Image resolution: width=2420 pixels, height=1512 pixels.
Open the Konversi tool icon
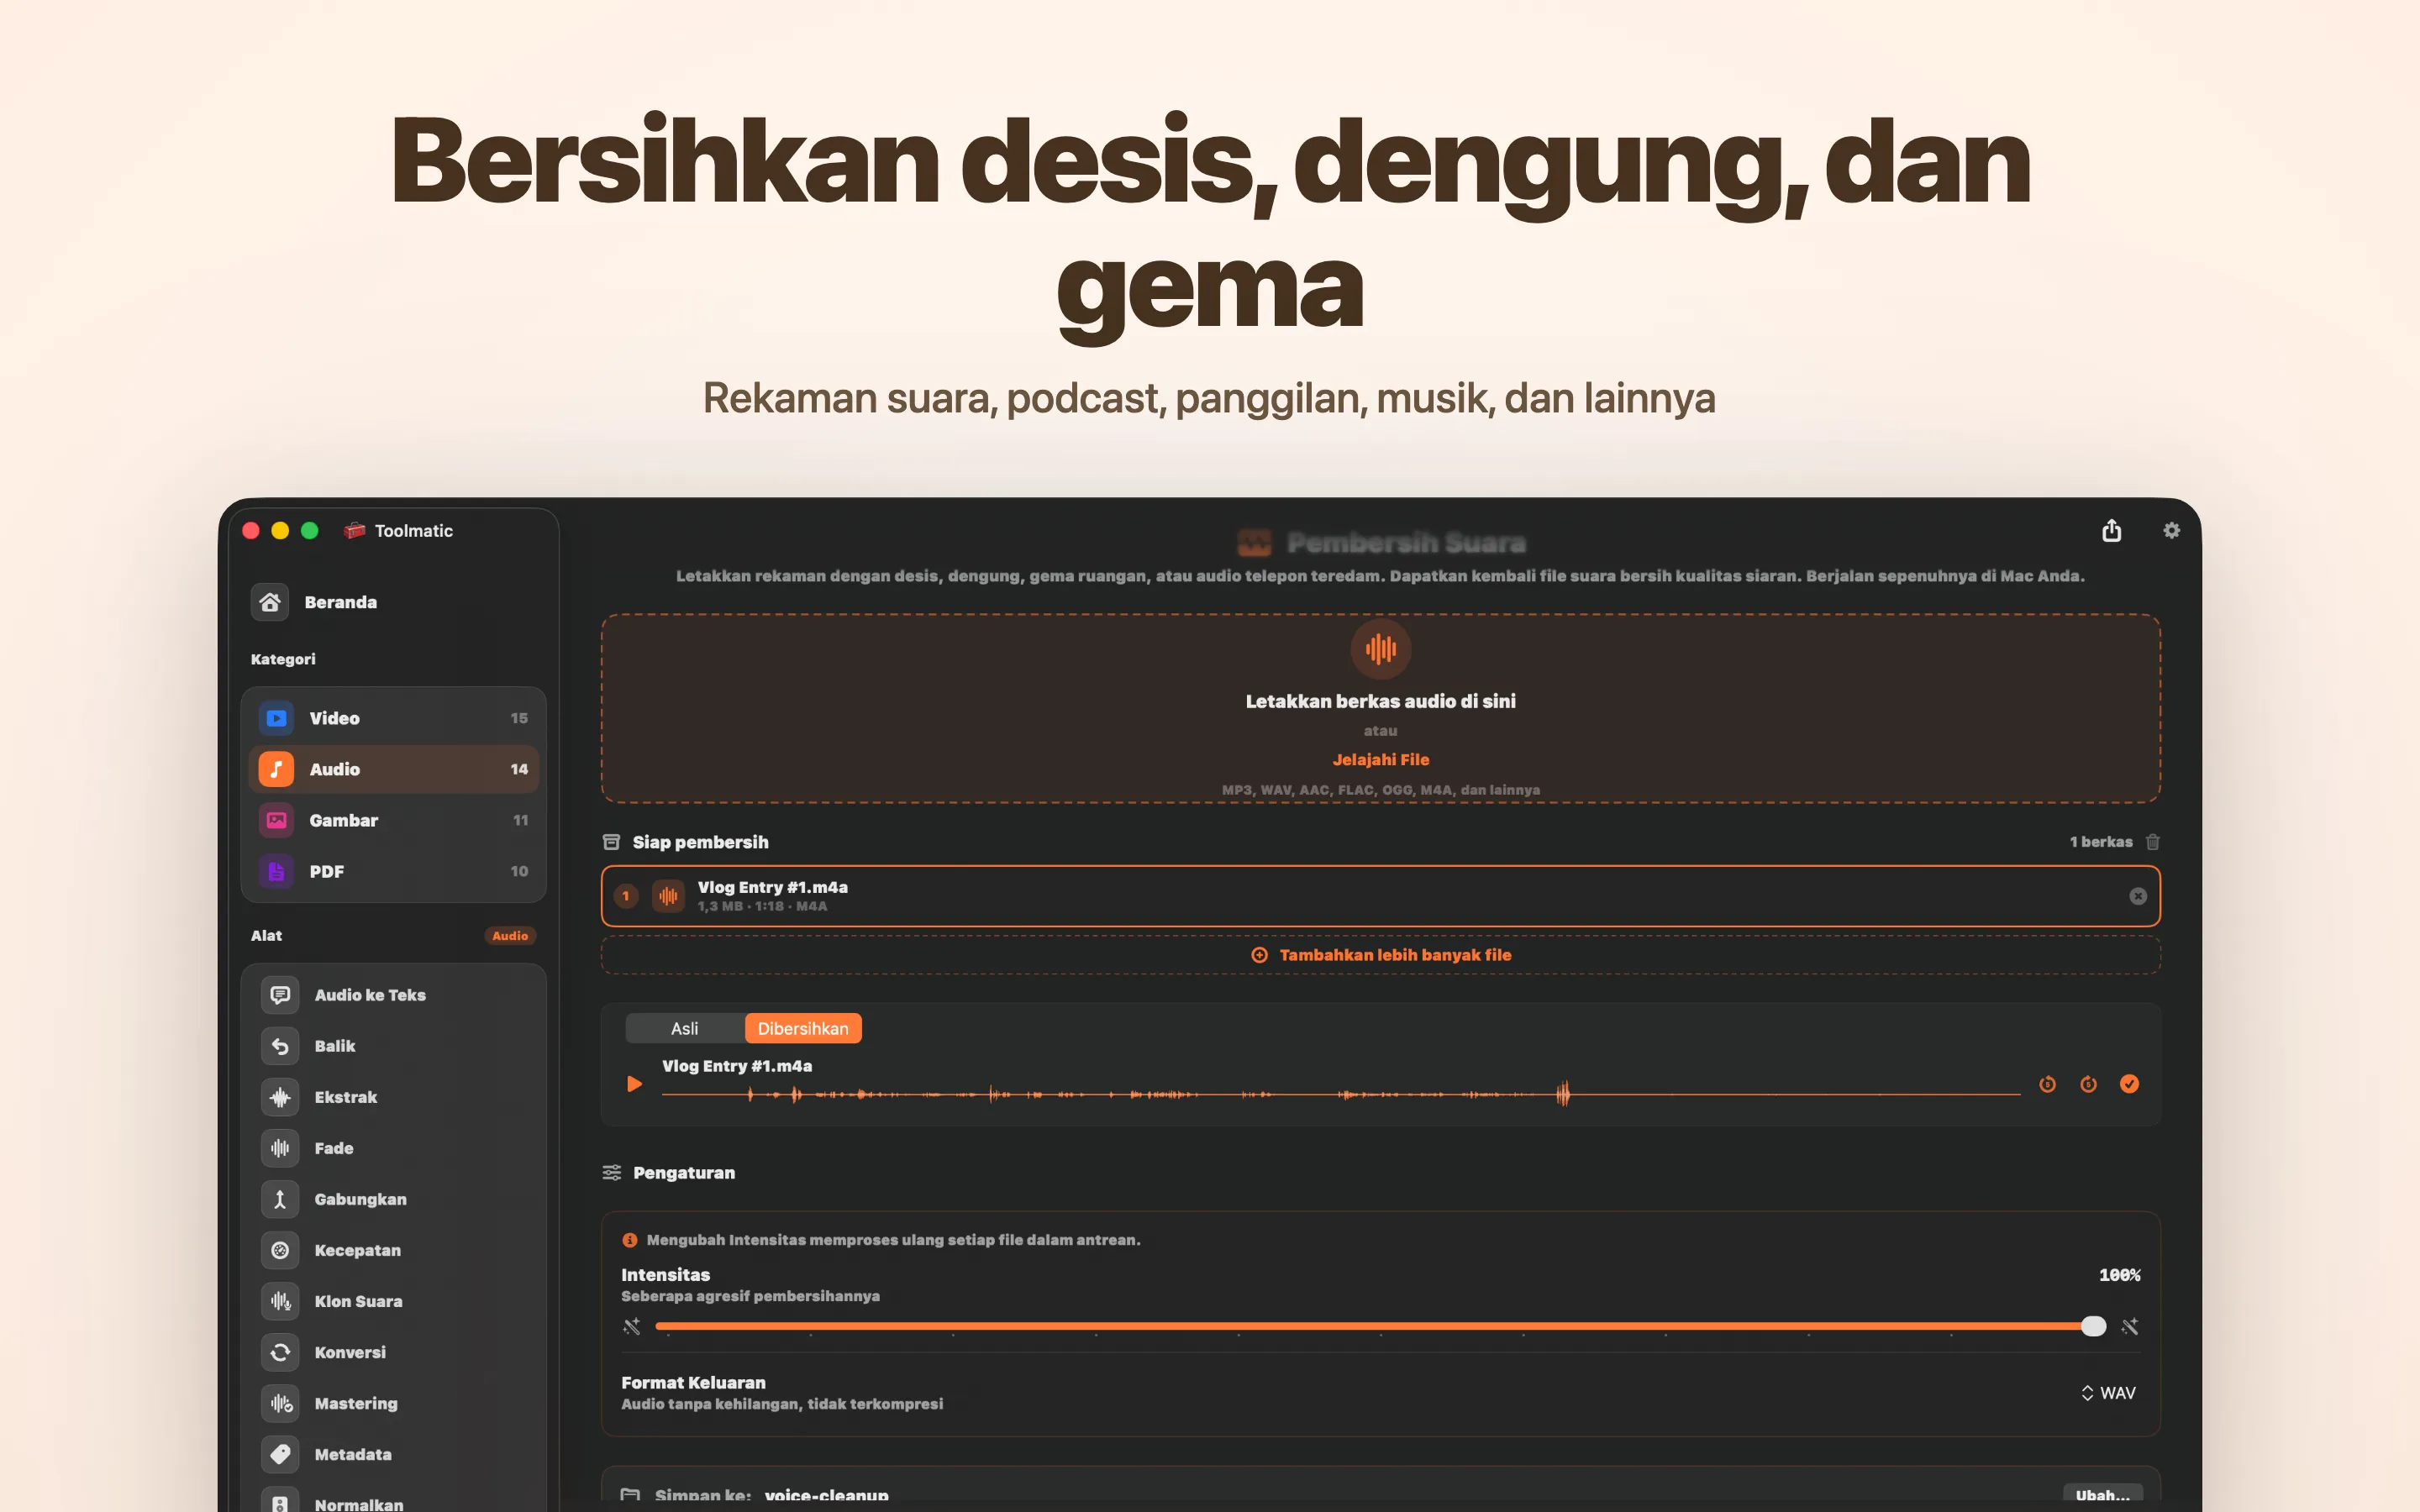pyautogui.click(x=280, y=1352)
